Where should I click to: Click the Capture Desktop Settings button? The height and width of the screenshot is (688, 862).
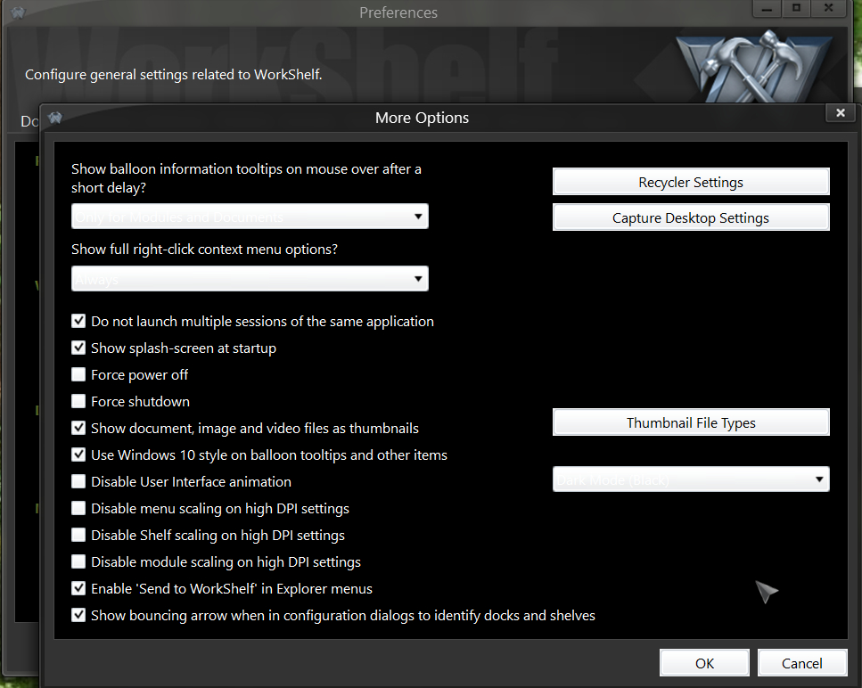click(691, 217)
